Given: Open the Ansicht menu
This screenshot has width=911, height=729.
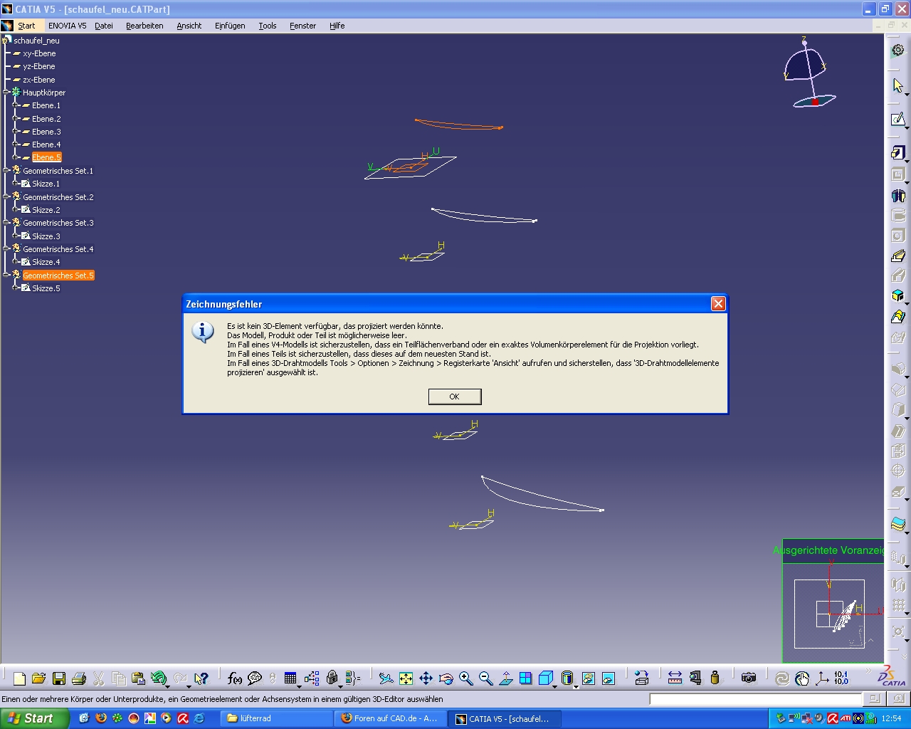Looking at the screenshot, I should point(189,26).
